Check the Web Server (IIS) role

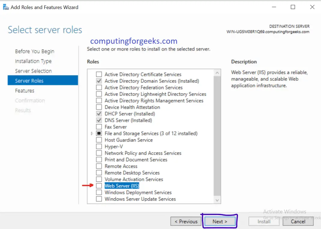(x=99, y=186)
